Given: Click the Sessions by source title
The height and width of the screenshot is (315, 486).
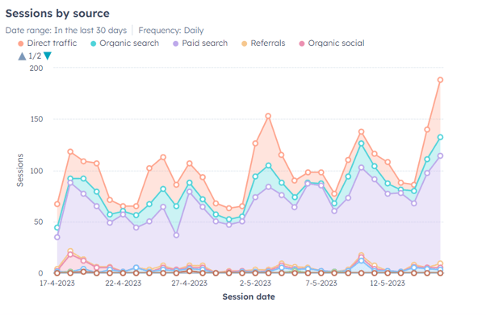Looking at the screenshot, I should pos(57,14).
